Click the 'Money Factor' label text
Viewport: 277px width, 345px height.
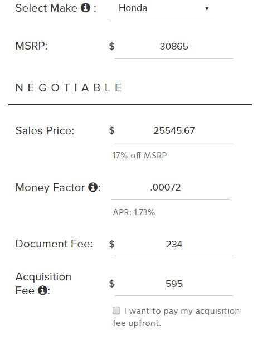[x=50, y=188]
